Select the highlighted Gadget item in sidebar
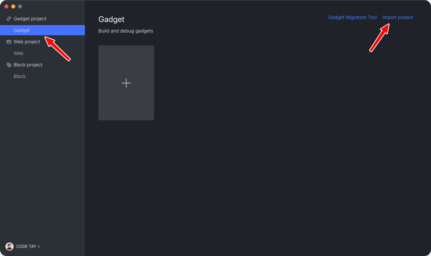 tap(22, 30)
